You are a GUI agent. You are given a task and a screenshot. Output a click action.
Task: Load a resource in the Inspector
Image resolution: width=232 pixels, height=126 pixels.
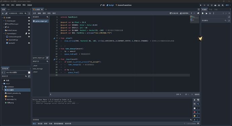pos(206,13)
